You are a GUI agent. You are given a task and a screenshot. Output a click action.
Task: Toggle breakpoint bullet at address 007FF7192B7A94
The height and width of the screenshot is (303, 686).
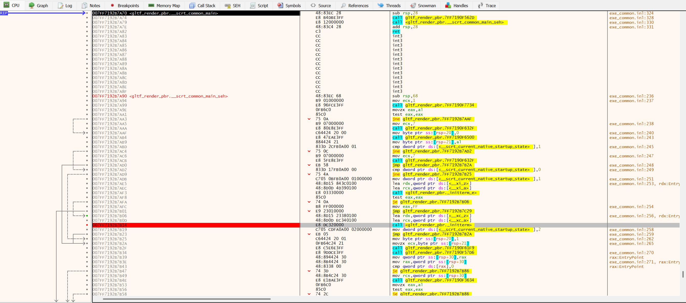(87, 101)
